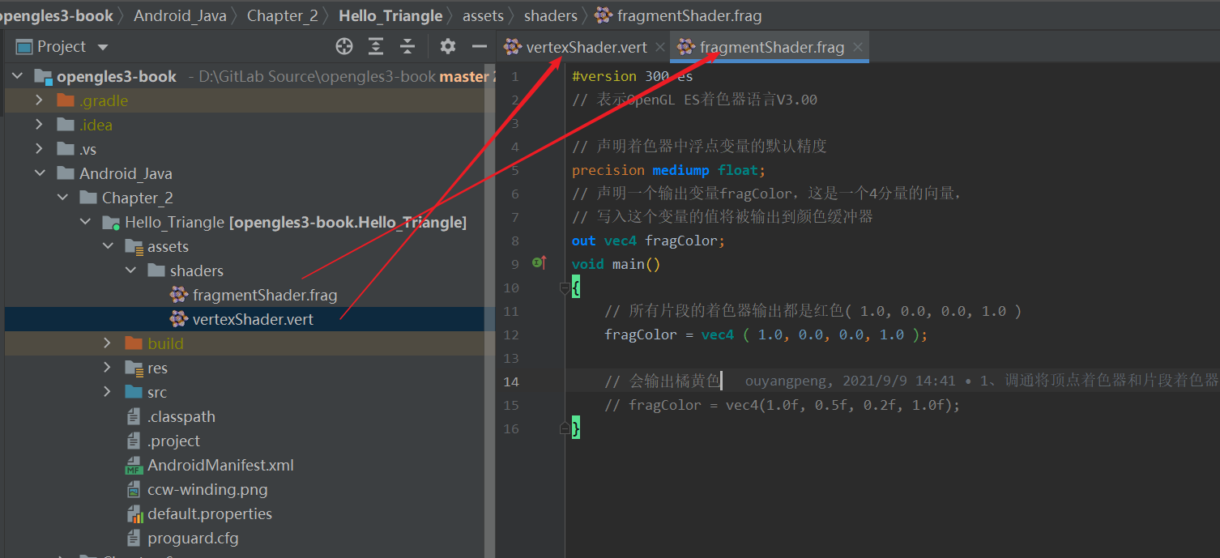Click the .gradle folder icon

coord(66,100)
